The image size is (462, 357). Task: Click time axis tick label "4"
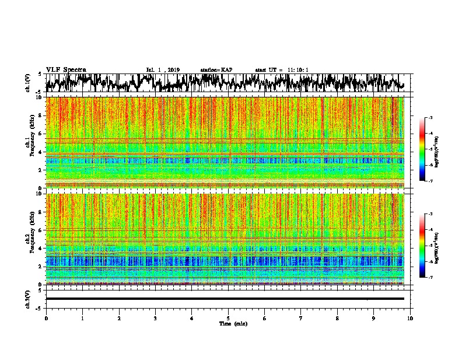click(x=192, y=318)
